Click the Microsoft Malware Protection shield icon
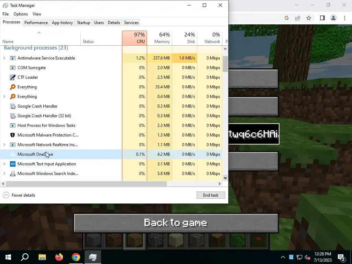The height and width of the screenshot is (264, 352). pyautogui.click(x=13, y=135)
